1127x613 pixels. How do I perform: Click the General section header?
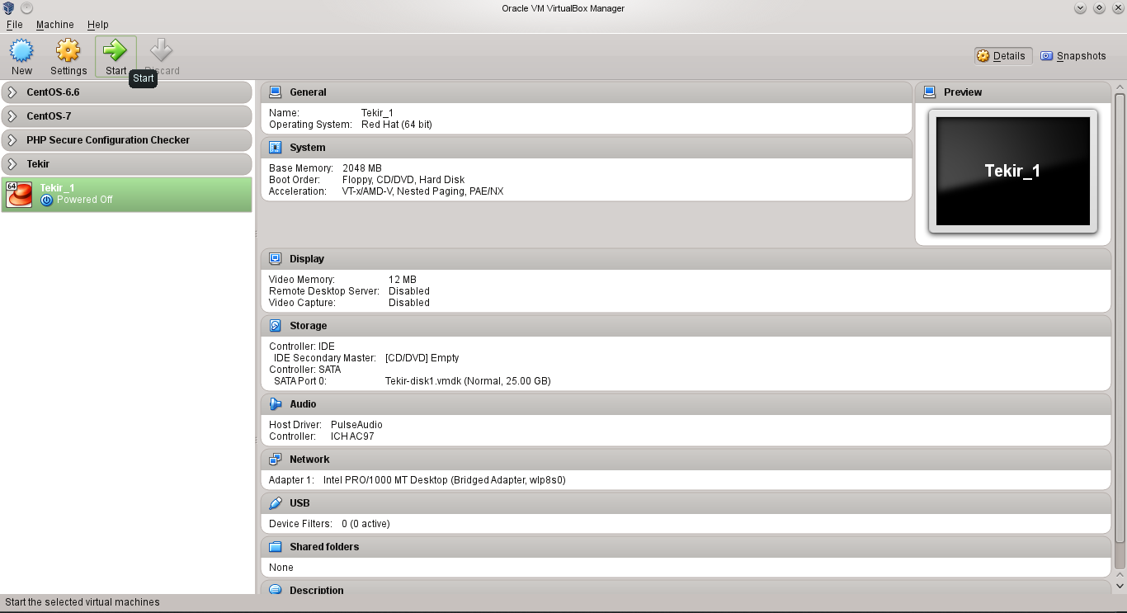587,92
